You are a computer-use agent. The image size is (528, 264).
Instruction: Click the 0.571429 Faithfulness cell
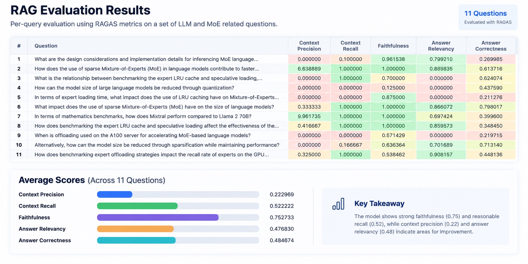393,135
